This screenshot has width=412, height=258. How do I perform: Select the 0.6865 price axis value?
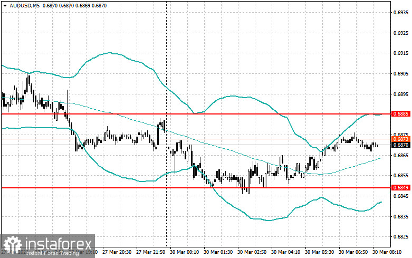401,155
